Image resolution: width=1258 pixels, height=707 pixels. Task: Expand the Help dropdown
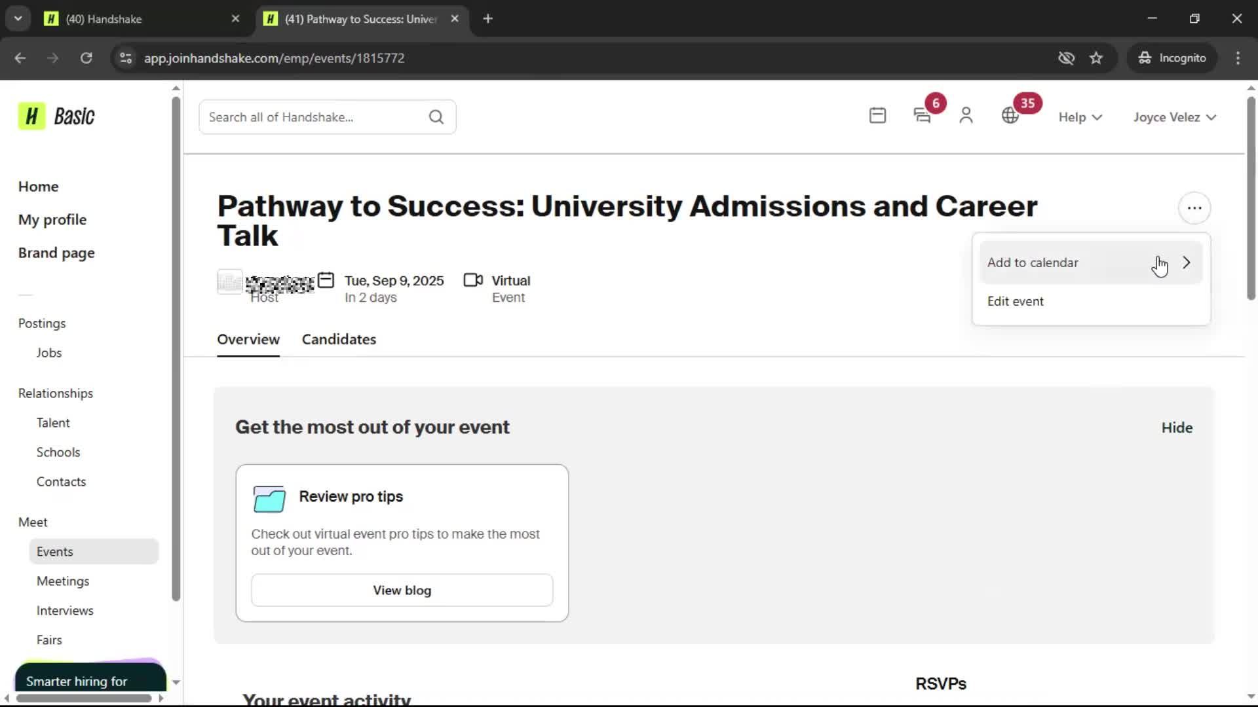pos(1080,117)
